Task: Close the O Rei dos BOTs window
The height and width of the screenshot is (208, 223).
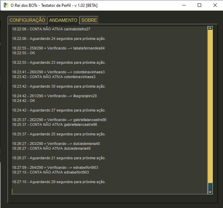Action: pos(215,5)
